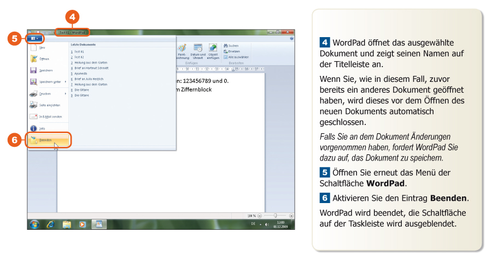Open recent document Brief an Hartmut Schmidt
492x262 pixels.
pos(91,68)
